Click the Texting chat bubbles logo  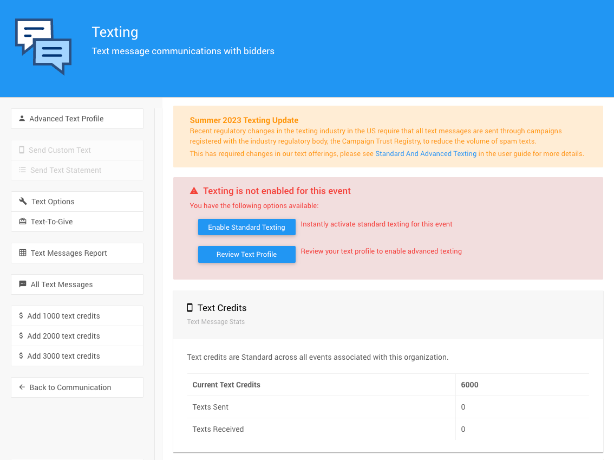[x=43, y=47]
